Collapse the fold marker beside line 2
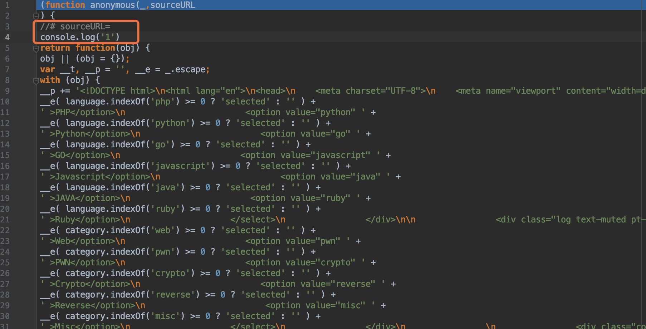 (x=36, y=16)
